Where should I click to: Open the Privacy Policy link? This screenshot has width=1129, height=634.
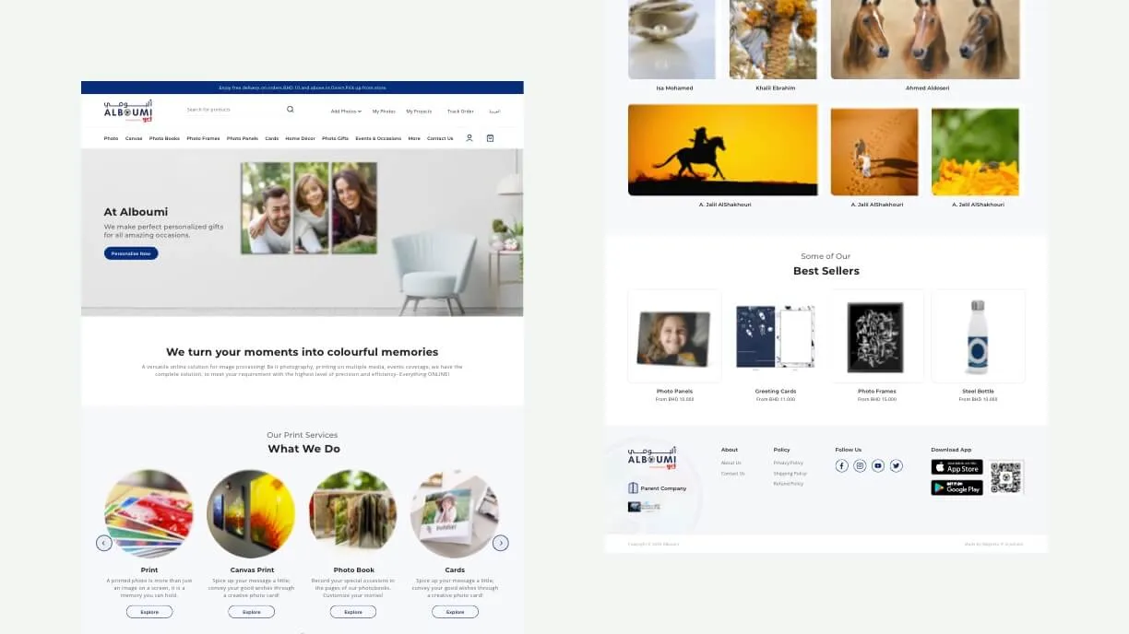[789, 463]
